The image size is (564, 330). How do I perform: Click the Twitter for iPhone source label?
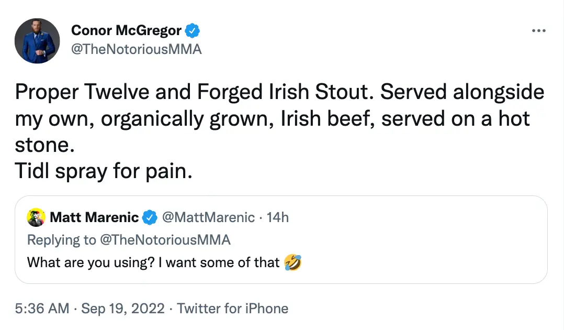[233, 309]
